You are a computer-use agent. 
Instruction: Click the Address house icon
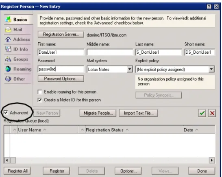(x=8, y=39)
